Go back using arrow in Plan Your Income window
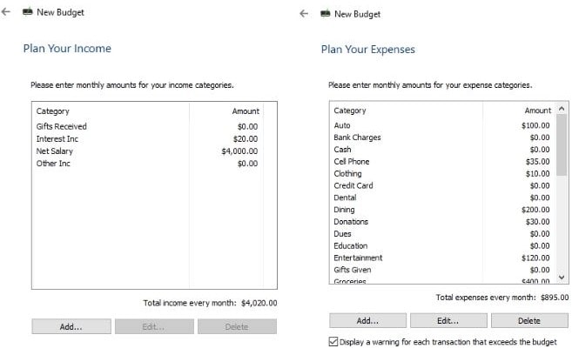 point(6,11)
